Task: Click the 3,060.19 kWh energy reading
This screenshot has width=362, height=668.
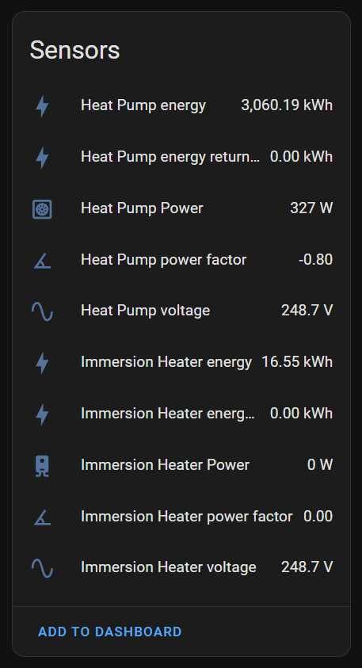Action: point(287,105)
